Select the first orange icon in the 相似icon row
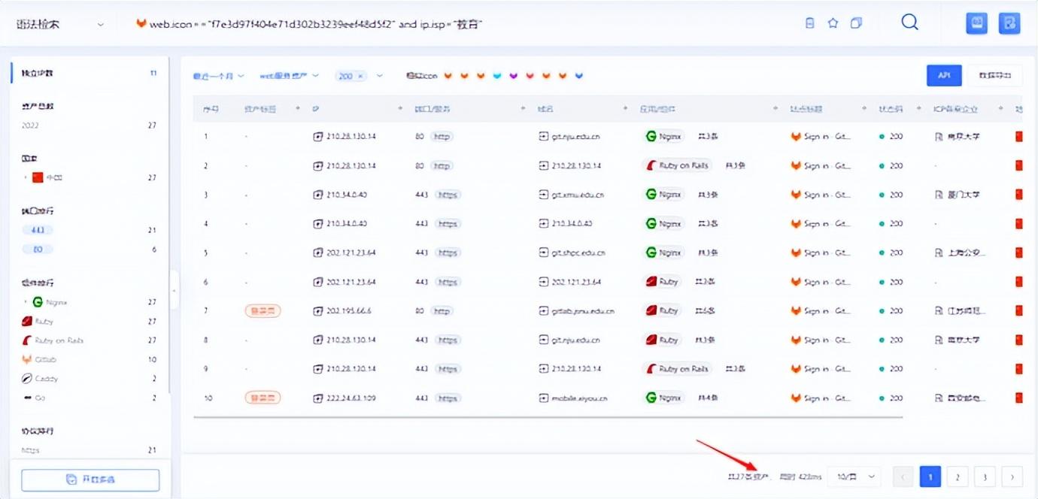This screenshot has height=499, width=1038. pos(448,75)
